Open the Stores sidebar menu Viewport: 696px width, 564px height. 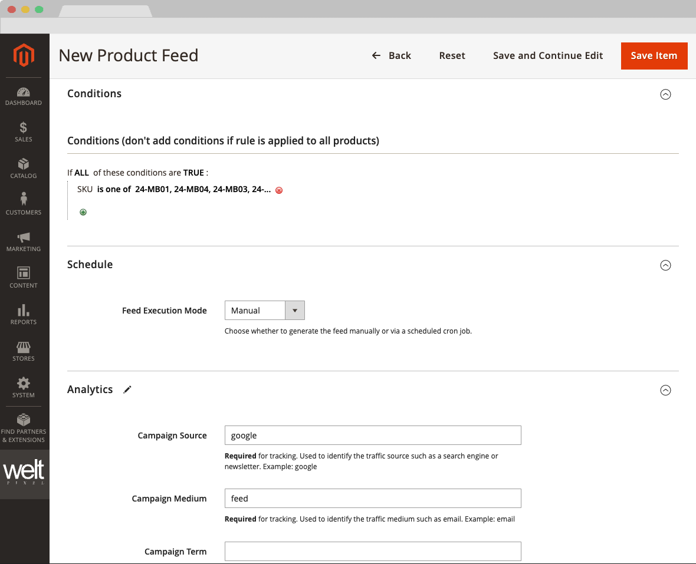[24, 351]
